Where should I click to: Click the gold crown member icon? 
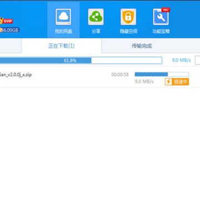(1, 20)
